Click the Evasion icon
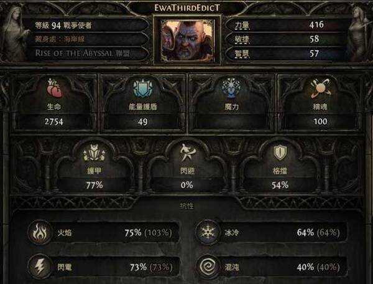 tap(187, 153)
